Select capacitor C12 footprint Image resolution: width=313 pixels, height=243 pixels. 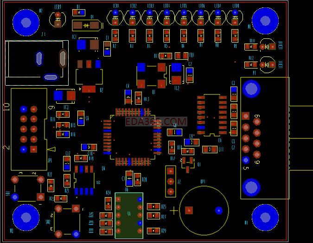point(67,163)
